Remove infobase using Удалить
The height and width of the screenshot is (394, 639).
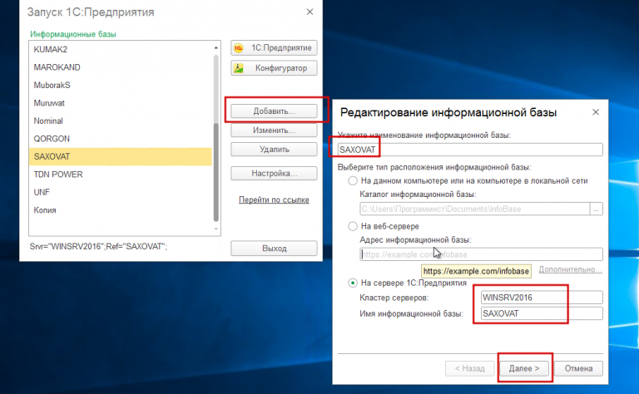(274, 150)
